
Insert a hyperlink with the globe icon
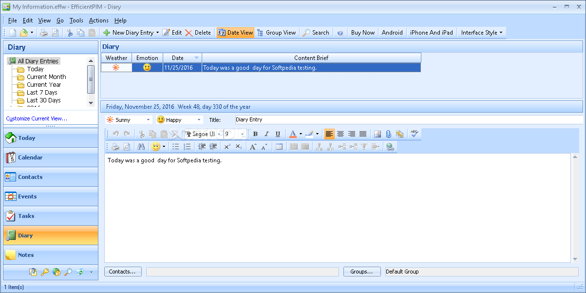coord(390,147)
